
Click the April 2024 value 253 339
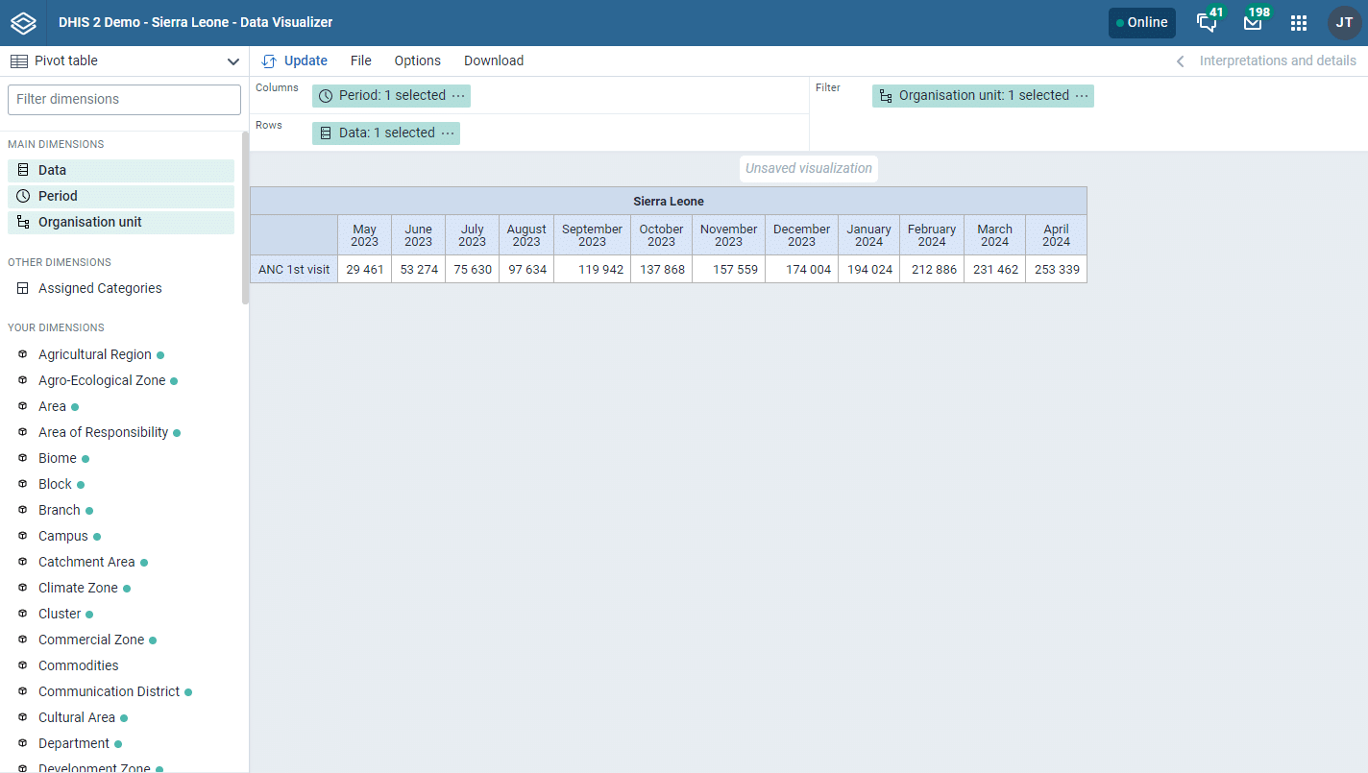[x=1057, y=270]
